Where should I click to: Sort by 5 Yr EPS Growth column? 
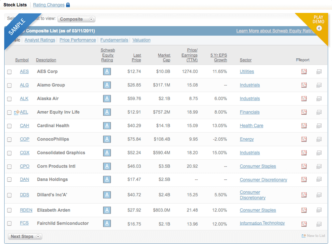(219, 57)
